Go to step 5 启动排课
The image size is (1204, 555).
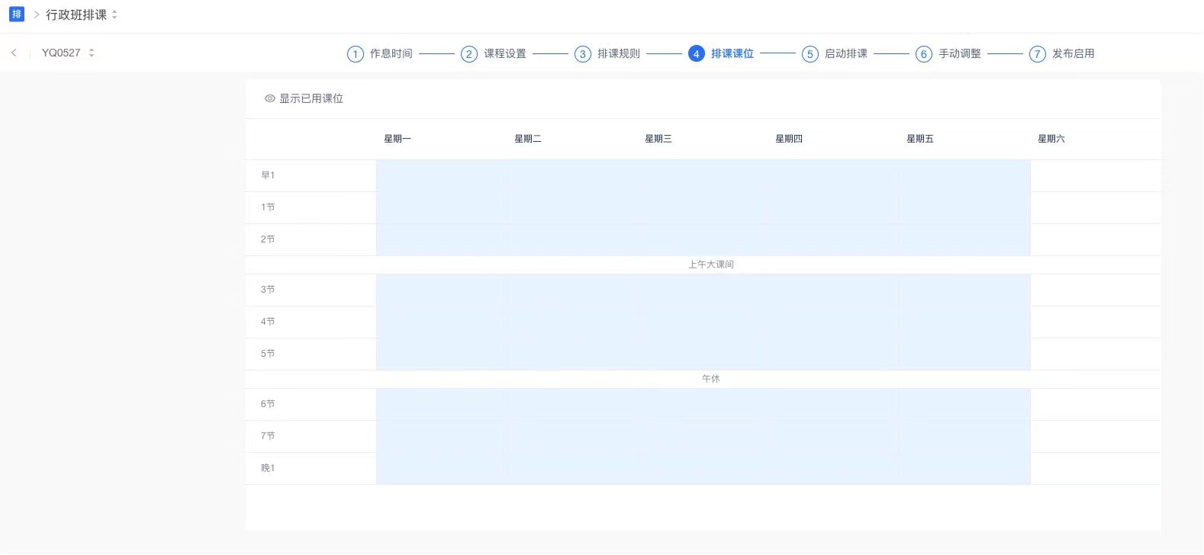[835, 53]
